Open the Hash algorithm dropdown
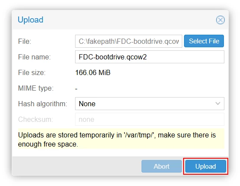The width and height of the screenshot is (240, 186). pos(150,104)
